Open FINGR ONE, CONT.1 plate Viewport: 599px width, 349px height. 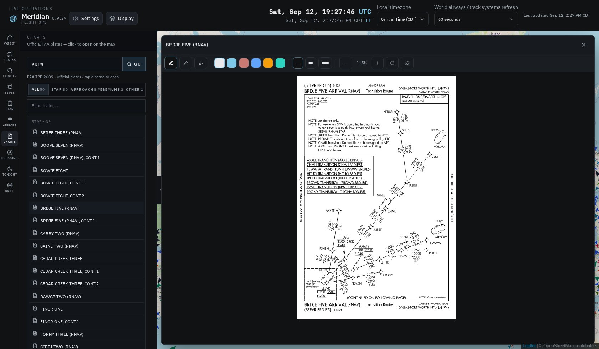pos(86,322)
